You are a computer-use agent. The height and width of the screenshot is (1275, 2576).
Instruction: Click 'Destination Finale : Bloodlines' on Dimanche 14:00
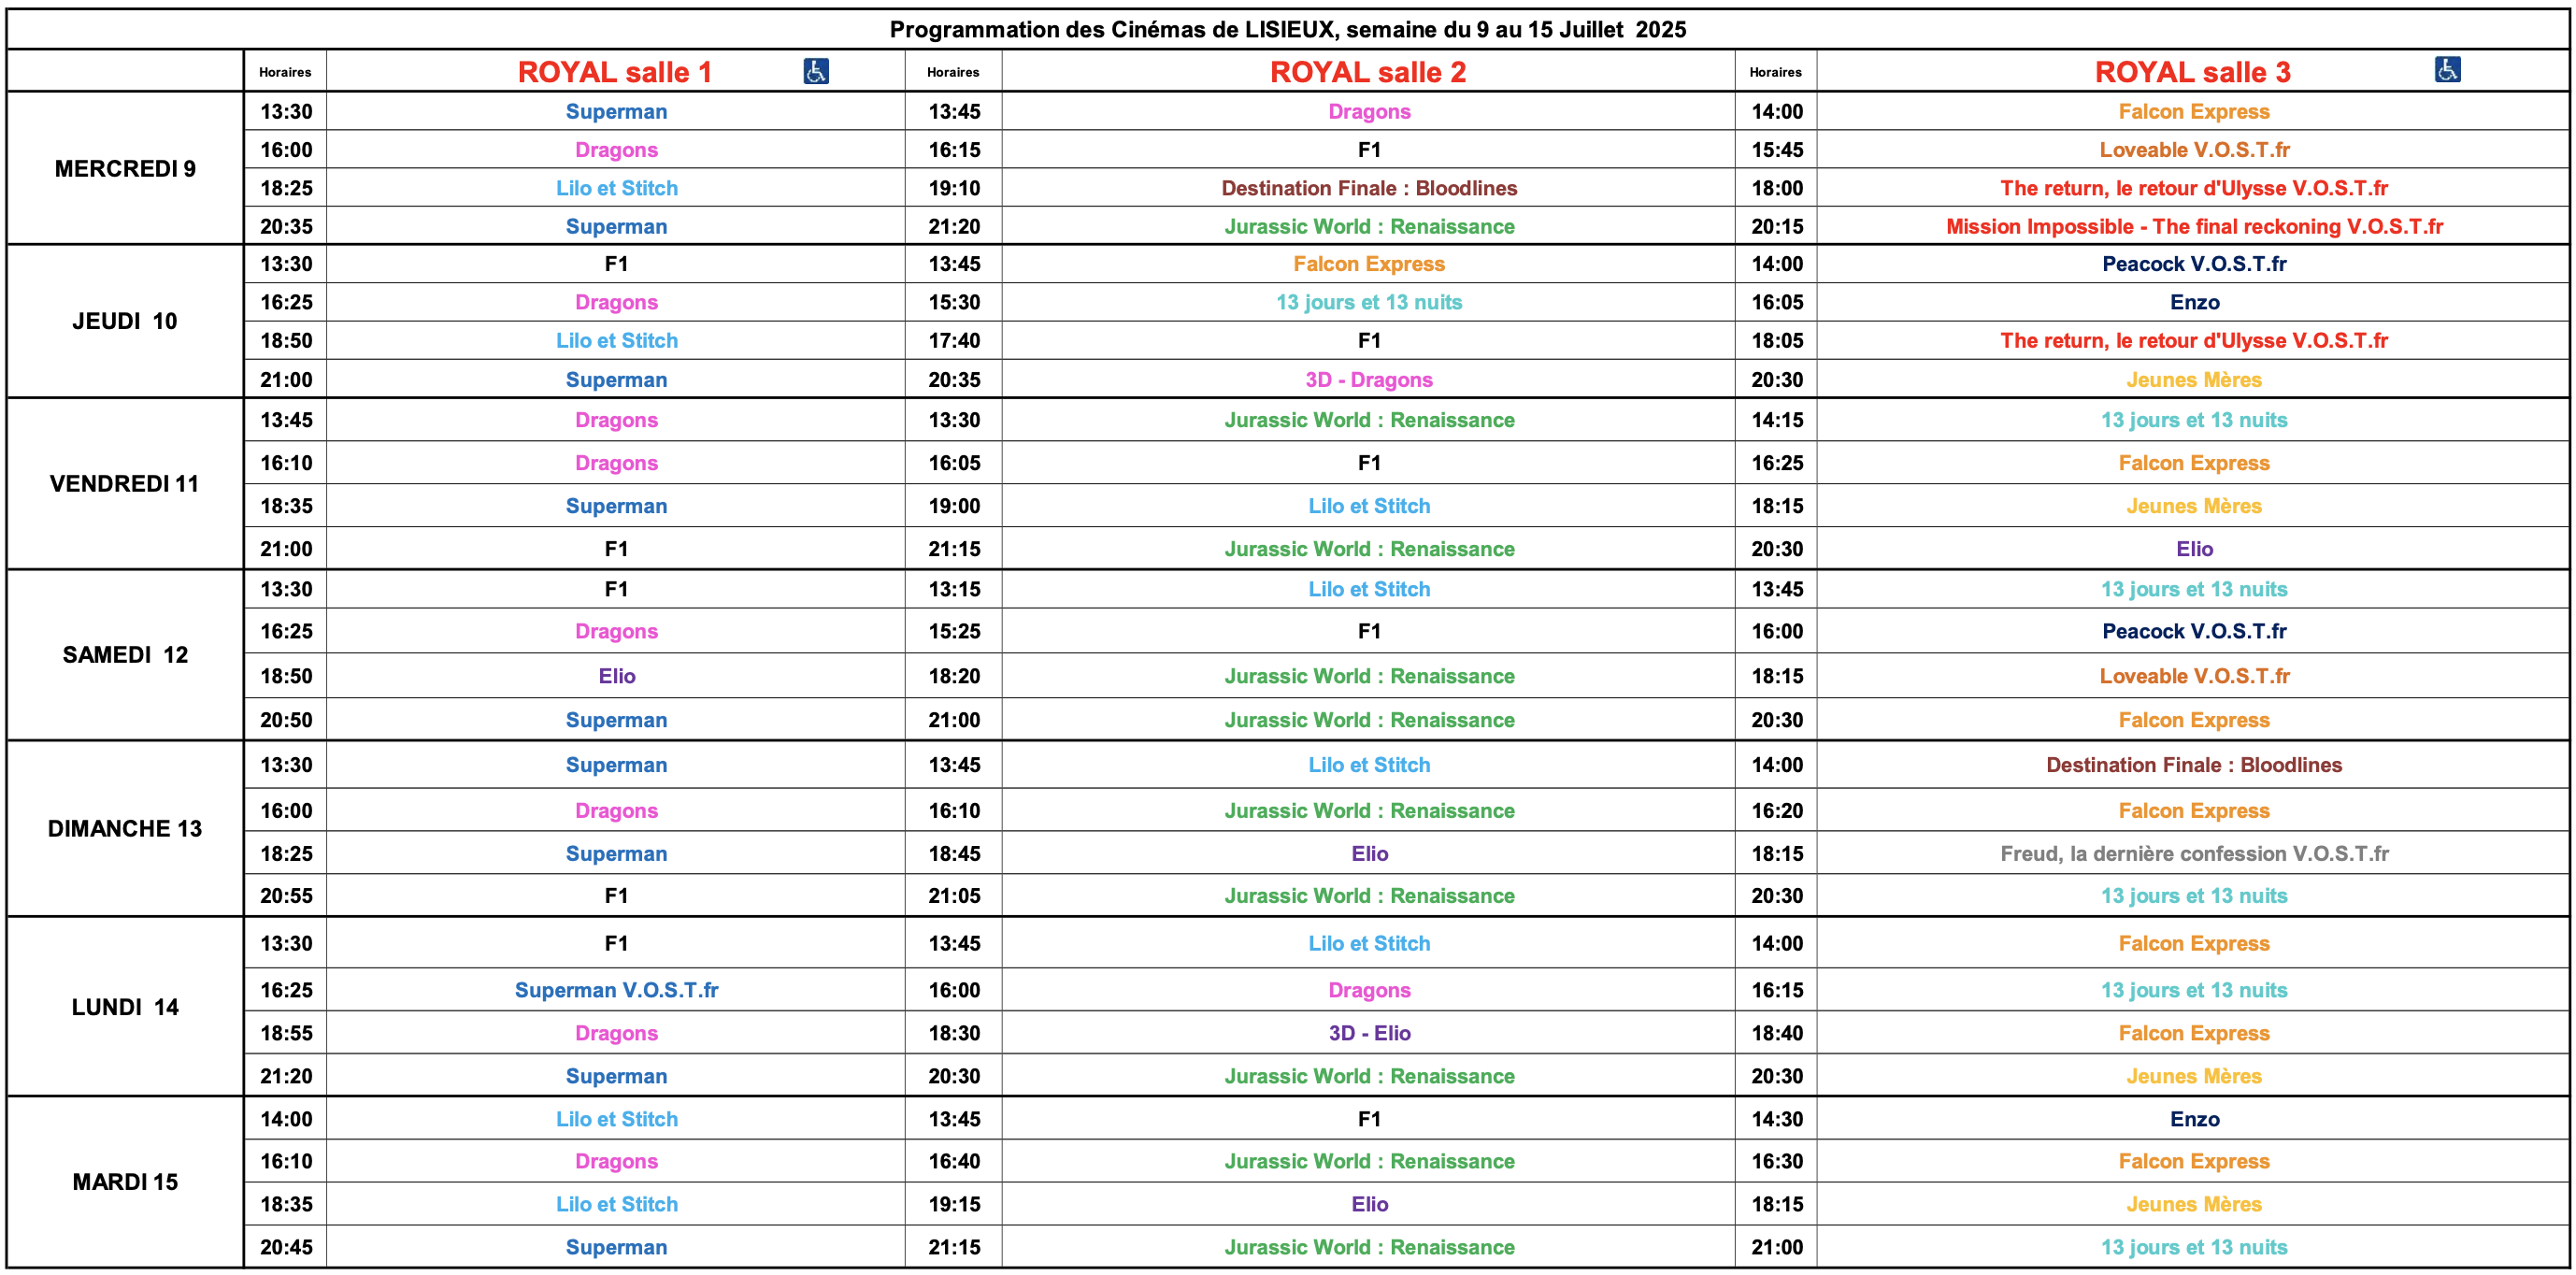[x=2194, y=765]
